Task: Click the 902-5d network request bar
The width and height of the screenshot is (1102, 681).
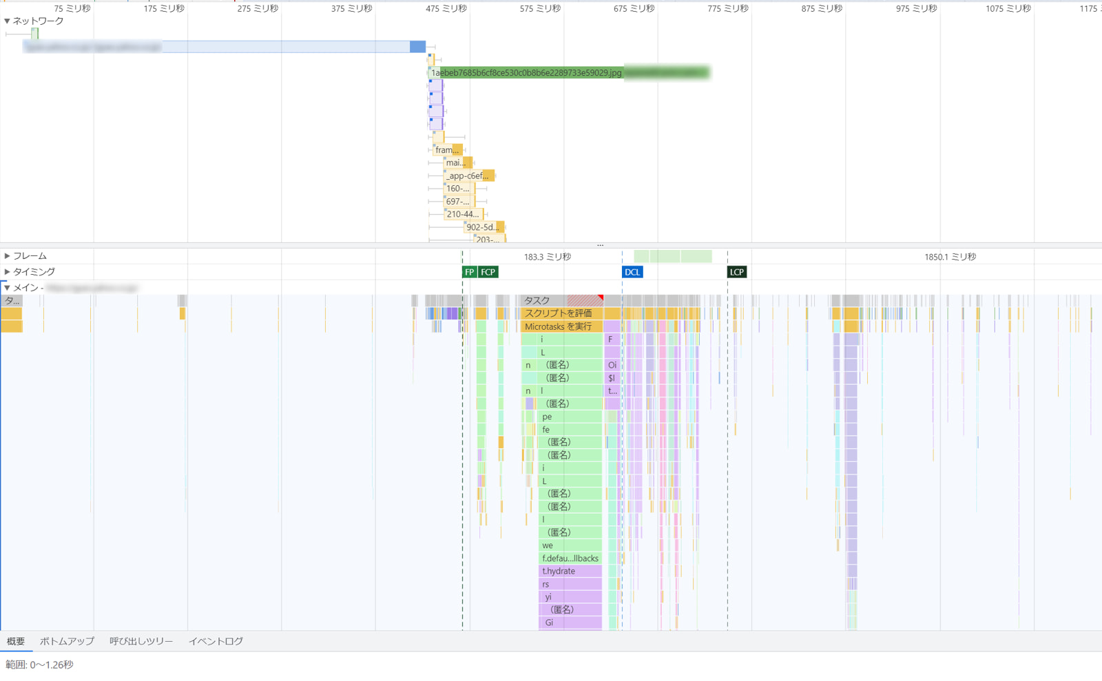Action: 484,227
